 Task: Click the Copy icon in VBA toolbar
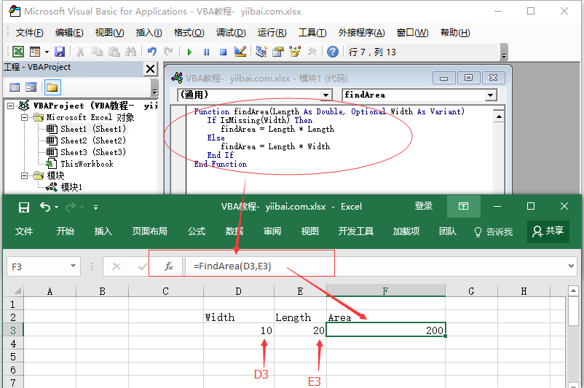click(x=97, y=52)
